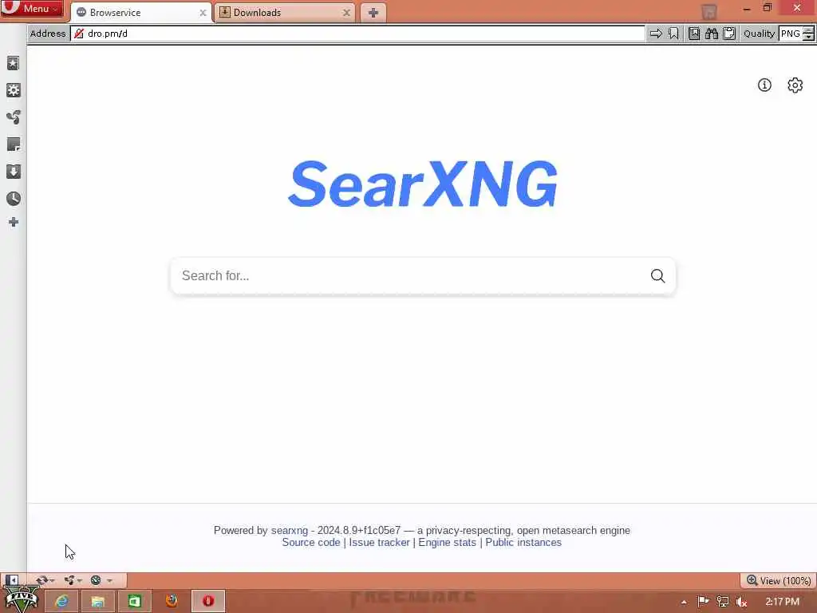This screenshot has width=817, height=613.
Task: Open the Opera Menu button
Action: pos(32,8)
